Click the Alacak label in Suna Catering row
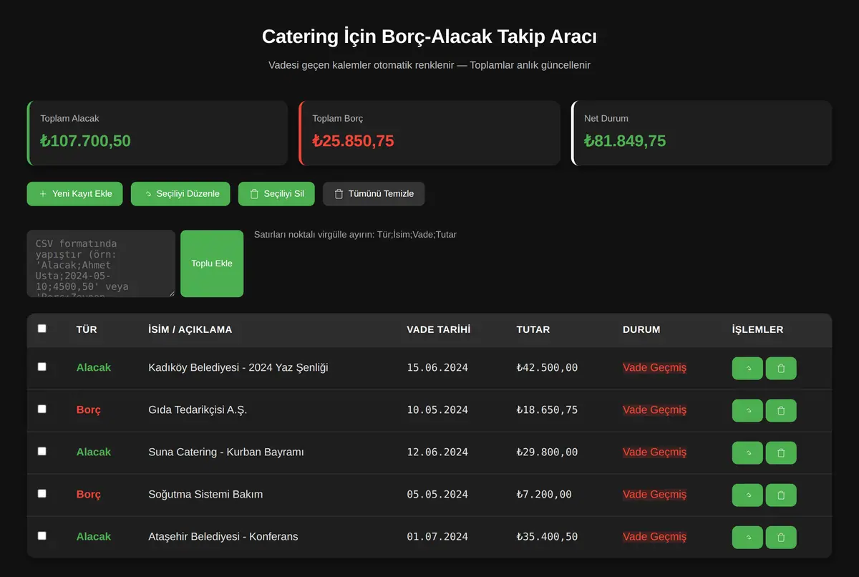Image resolution: width=859 pixels, height=577 pixels. pyautogui.click(x=94, y=452)
